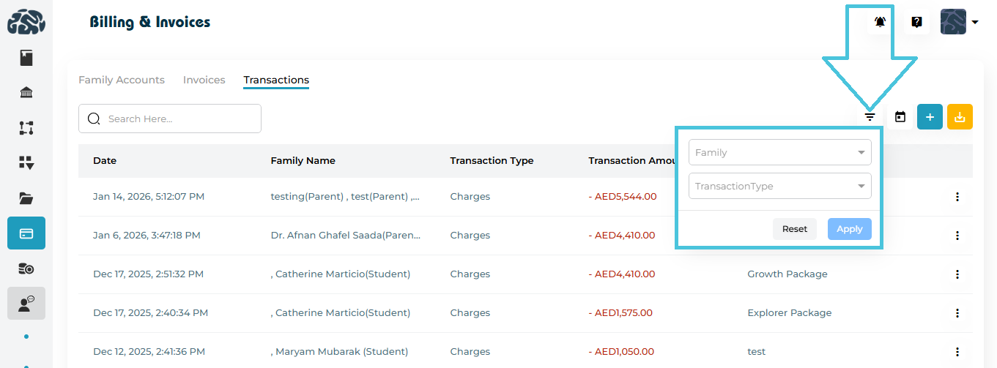Open the bank building icon in sidebar

click(26, 92)
